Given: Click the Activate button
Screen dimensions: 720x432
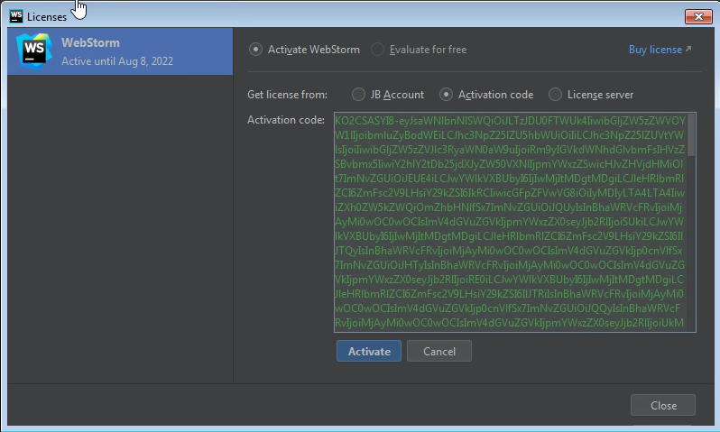Looking at the screenshot, I should 369,351.
